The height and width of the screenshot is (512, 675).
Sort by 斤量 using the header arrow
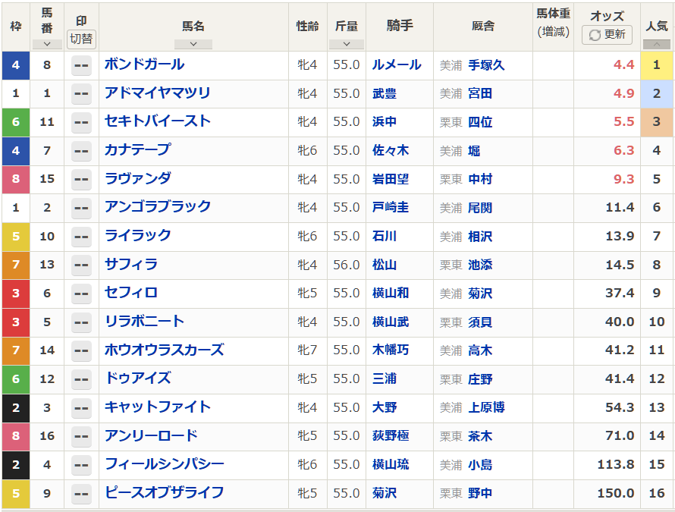pos(347,44)
